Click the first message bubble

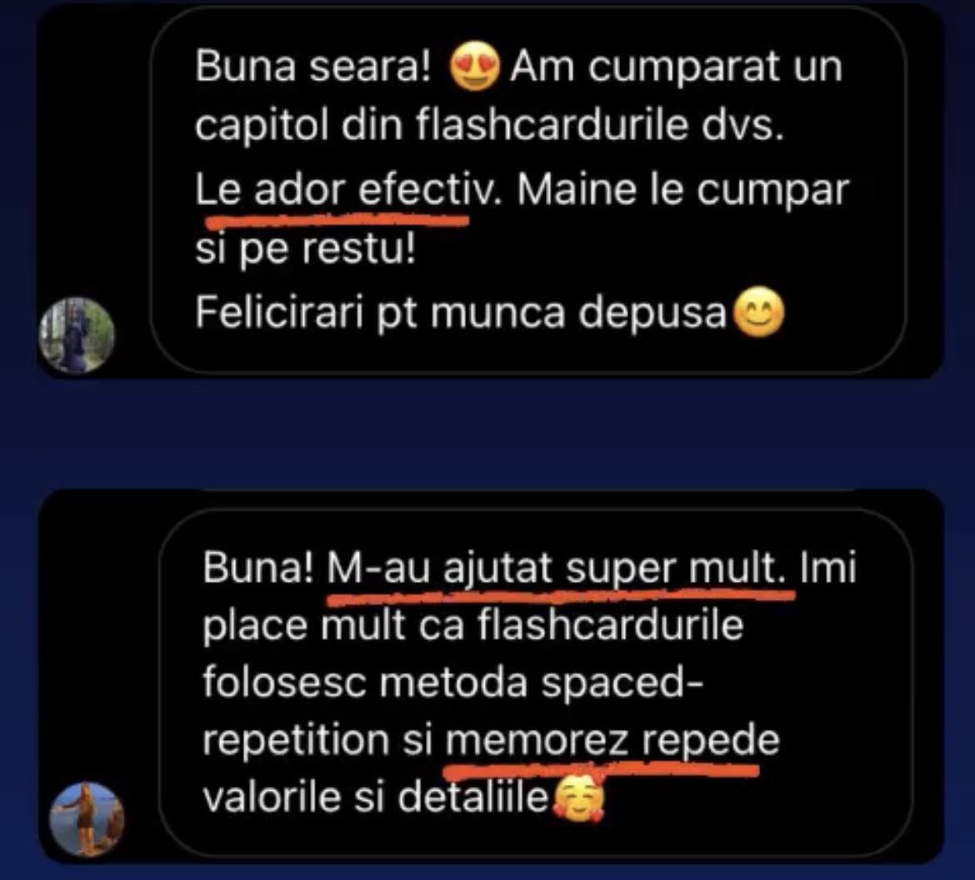click(x=528, y=188)
